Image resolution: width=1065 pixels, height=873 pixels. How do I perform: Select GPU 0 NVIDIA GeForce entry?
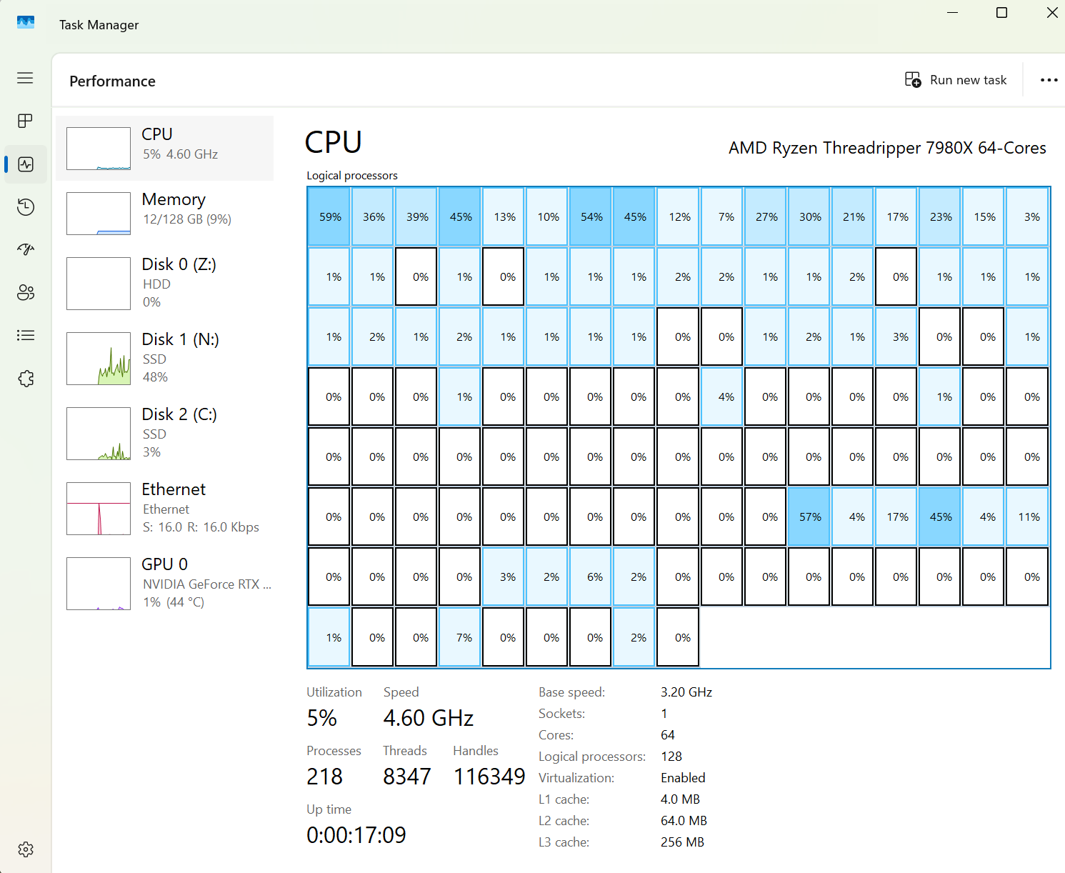[x=165, y=583]
